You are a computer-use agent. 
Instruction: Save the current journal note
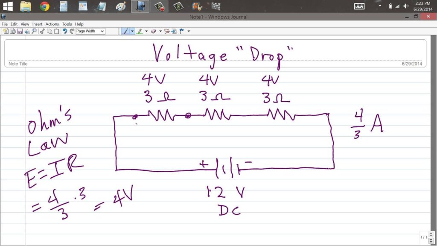click(x=20, y=31)
